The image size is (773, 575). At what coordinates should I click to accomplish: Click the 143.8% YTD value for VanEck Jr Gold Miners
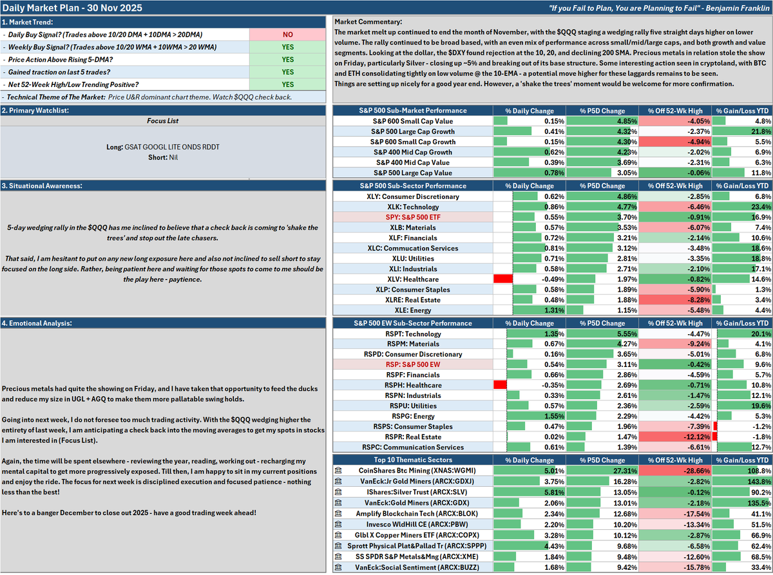click(x=743, y=481)
